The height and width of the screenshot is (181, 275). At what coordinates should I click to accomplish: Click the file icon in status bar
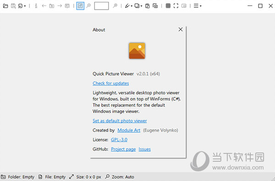(40, 177)
